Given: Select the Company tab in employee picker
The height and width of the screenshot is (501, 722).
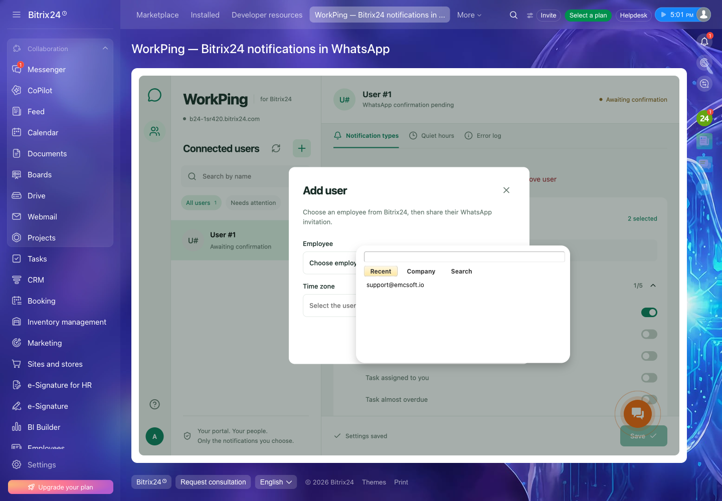Looking at the screenshot, I should pyautogui.click(x=421, y=272).
